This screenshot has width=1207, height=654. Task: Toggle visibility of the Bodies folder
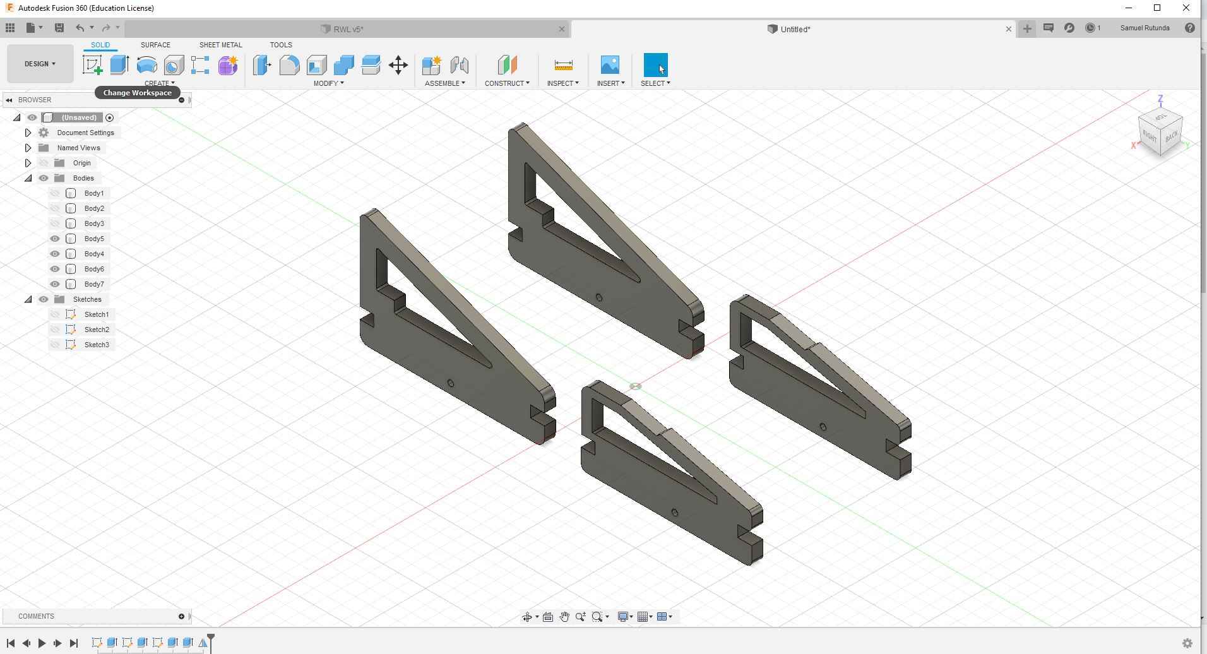[44, 178]
